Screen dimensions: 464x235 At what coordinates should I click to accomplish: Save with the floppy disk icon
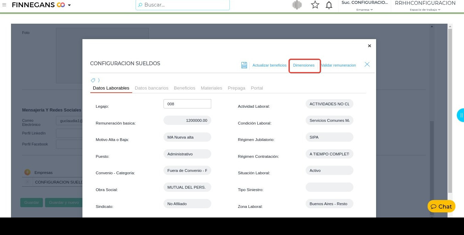(x=244, y=65)
